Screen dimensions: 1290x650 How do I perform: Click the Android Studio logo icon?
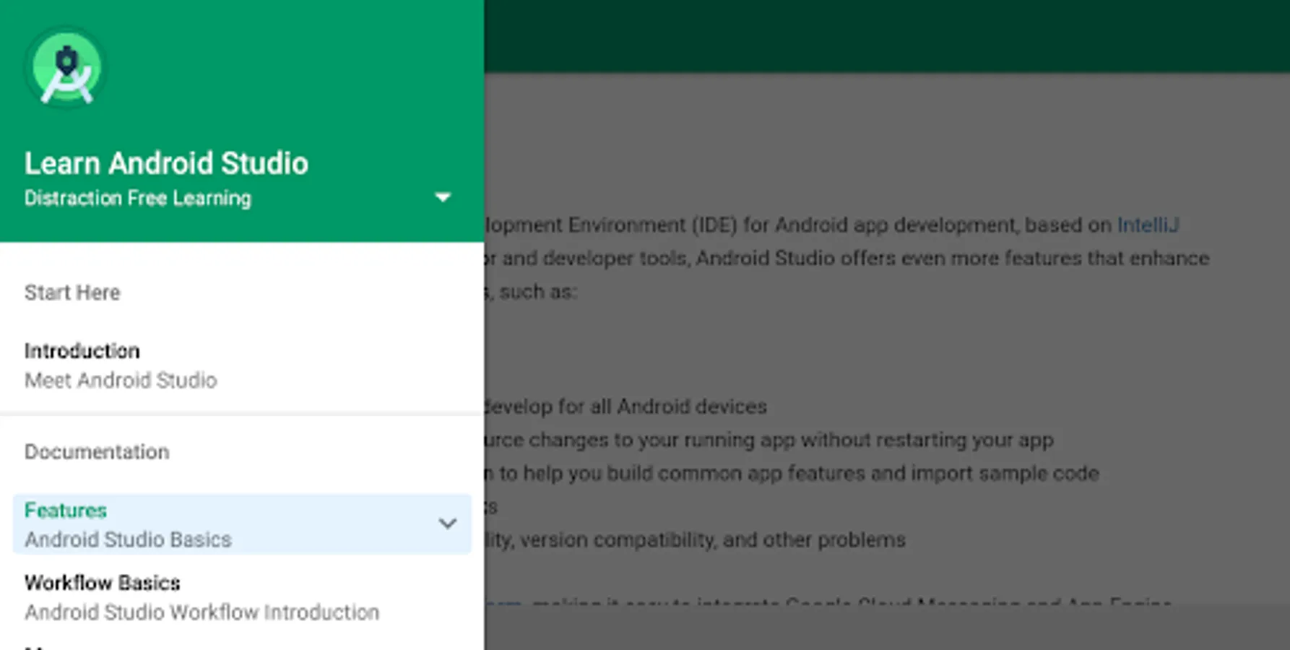(x=66, y=69)
